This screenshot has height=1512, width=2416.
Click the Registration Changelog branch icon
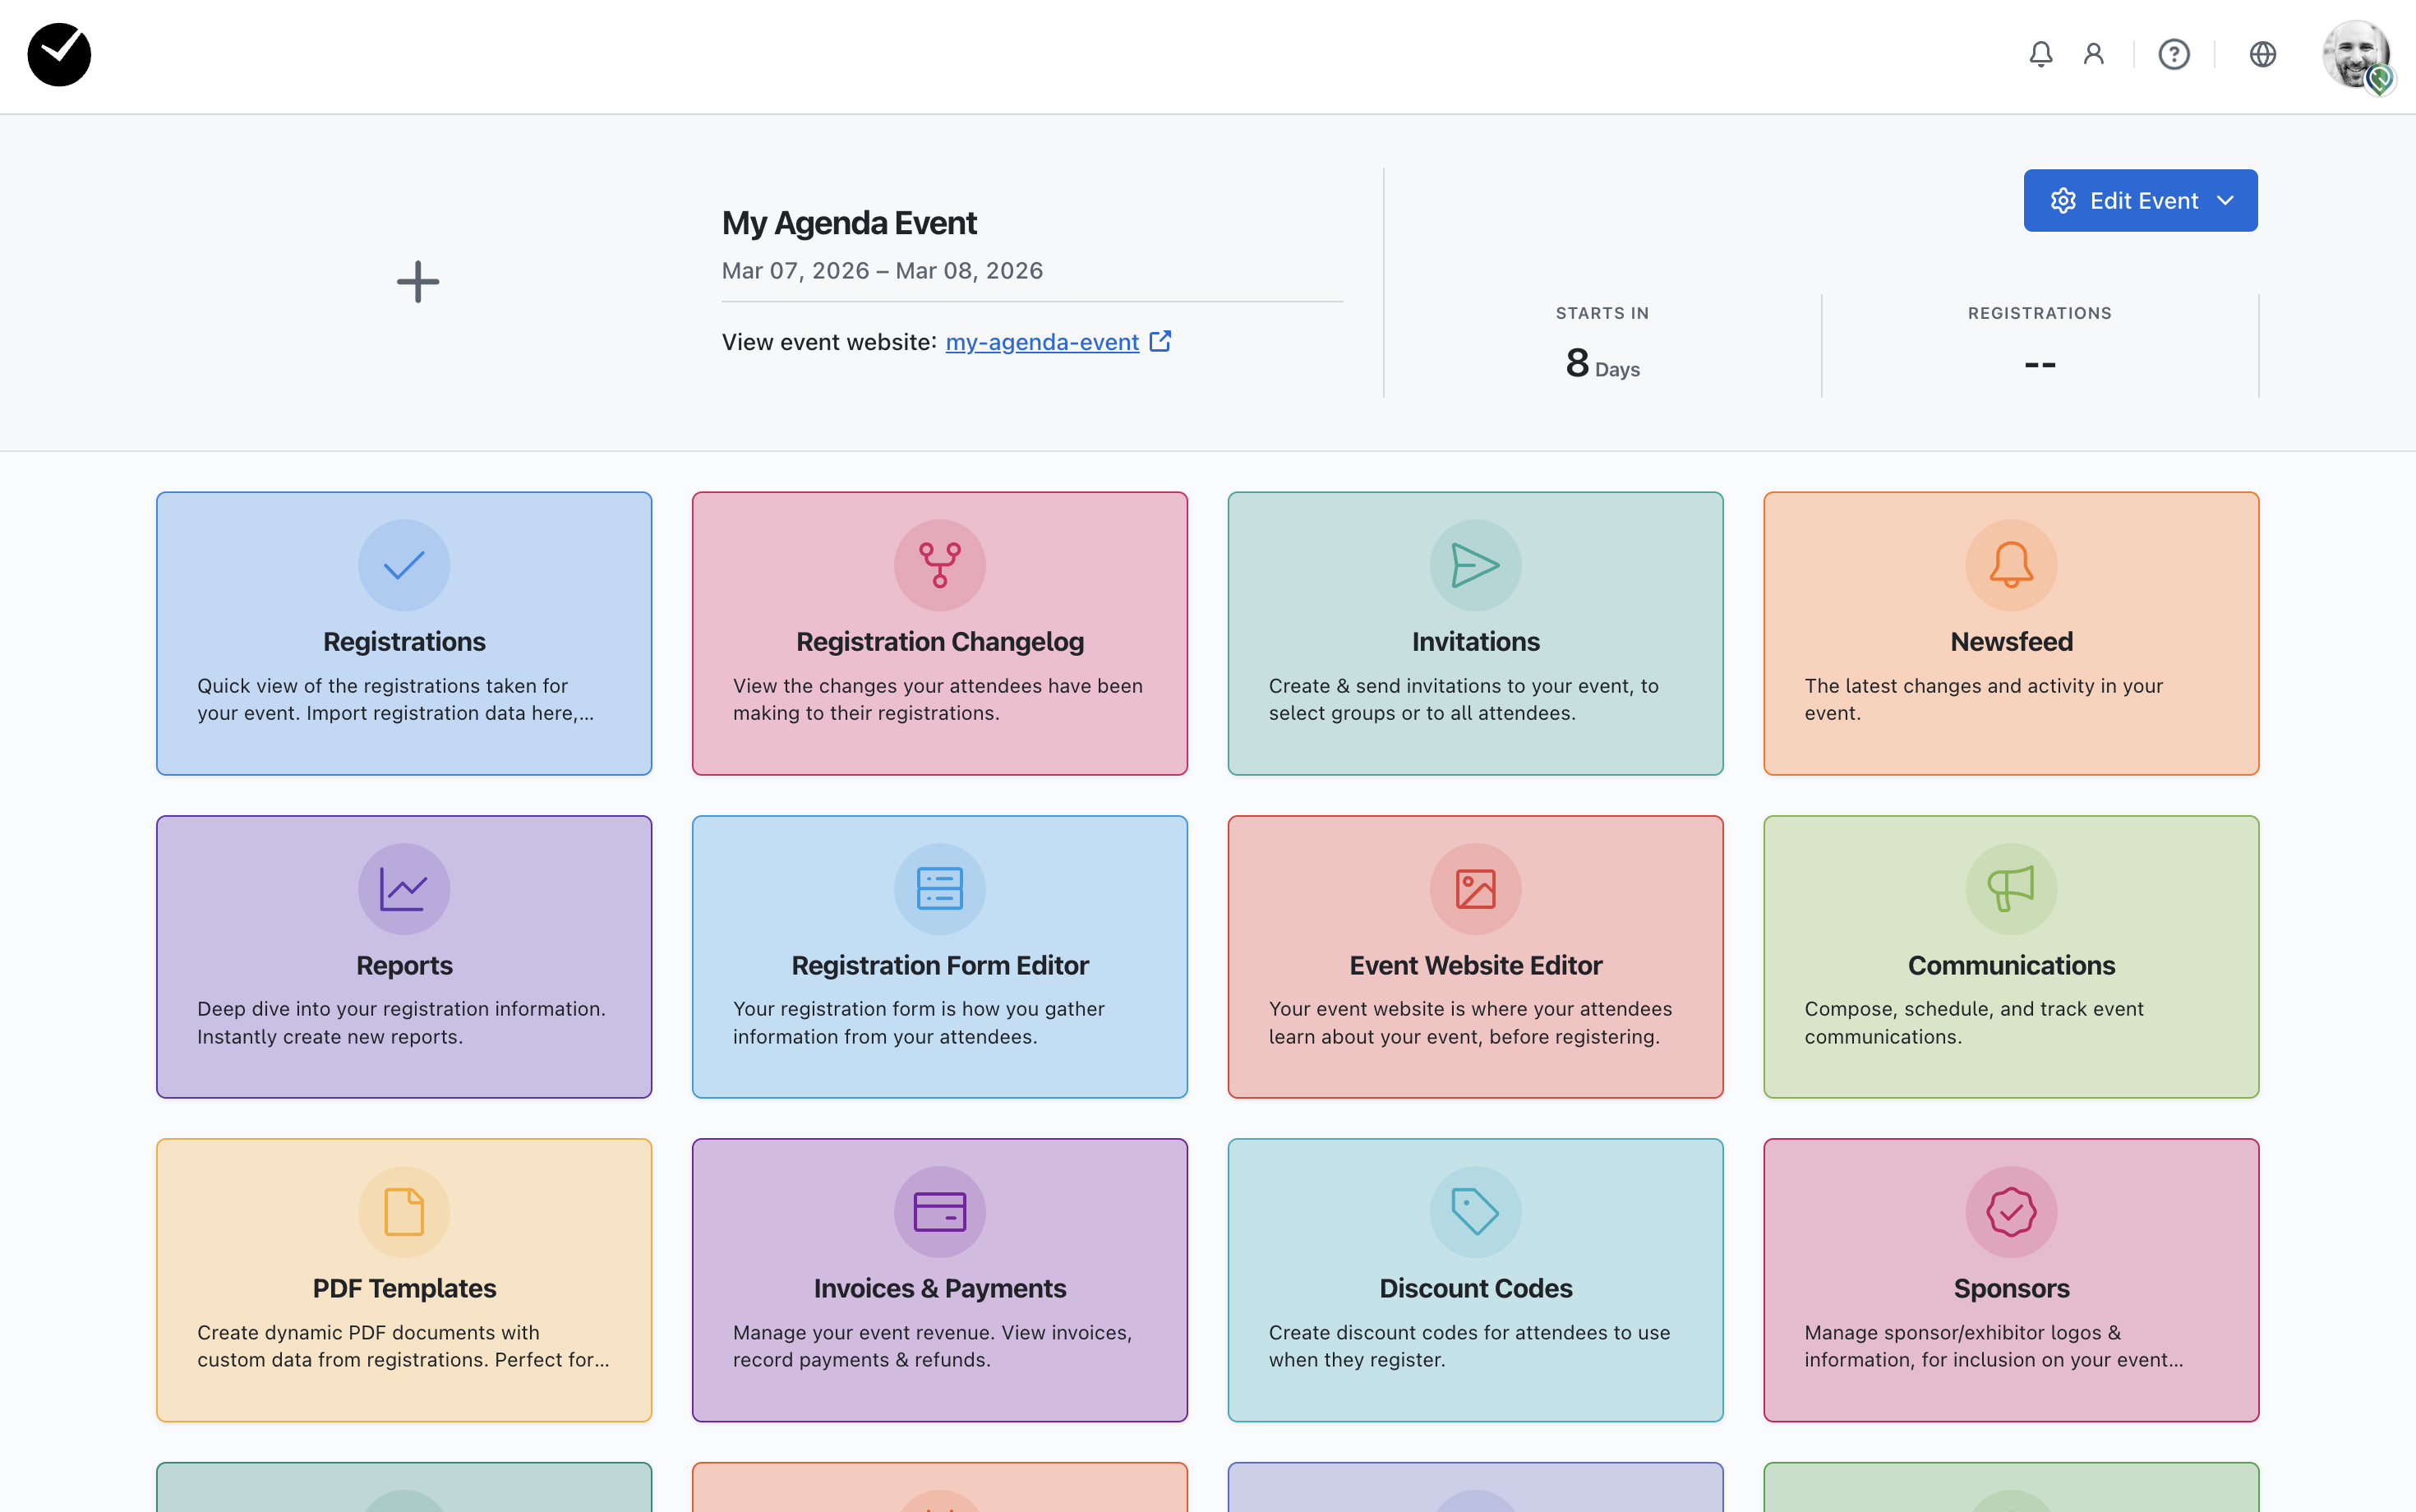[939, 565]
